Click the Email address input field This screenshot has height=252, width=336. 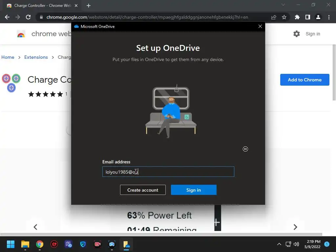click(168, 172)
